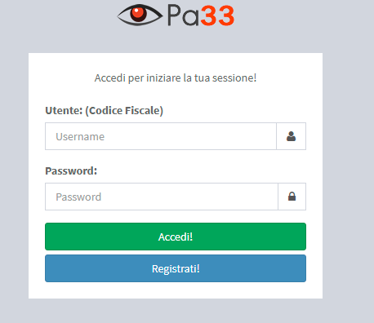
Task: Click the padlock icon beside Password field
Action: [x=292, y=197]
